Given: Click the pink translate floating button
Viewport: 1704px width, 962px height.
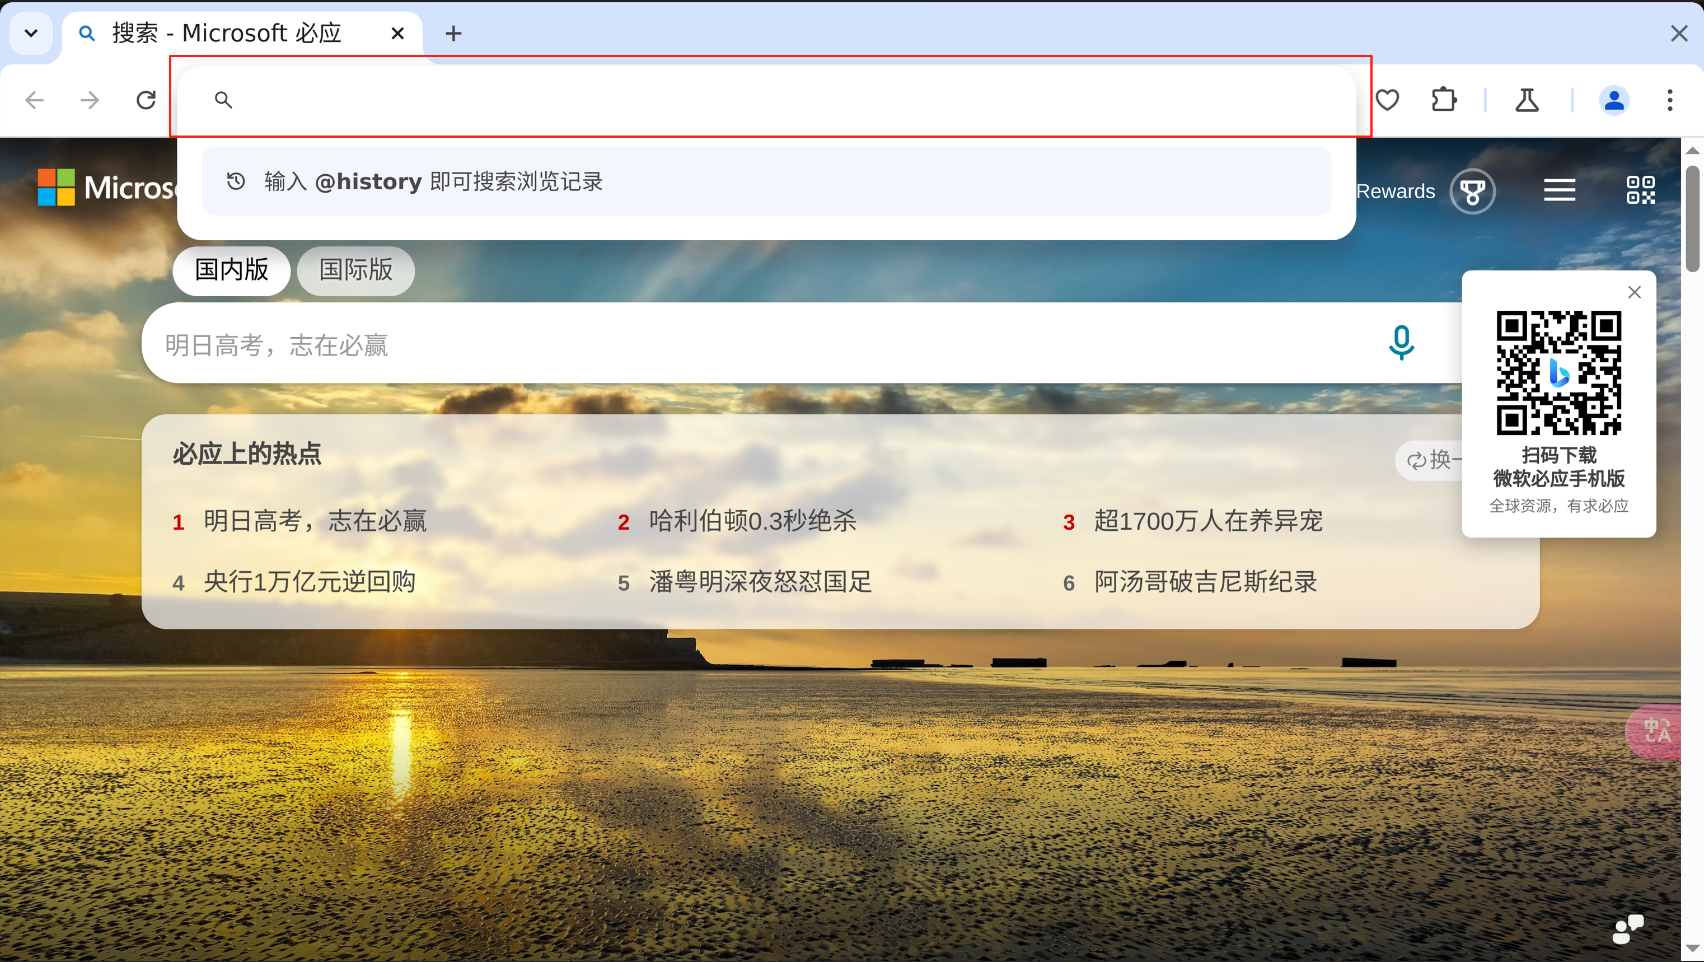Looking at the screenshot, I should point(1654,731).
